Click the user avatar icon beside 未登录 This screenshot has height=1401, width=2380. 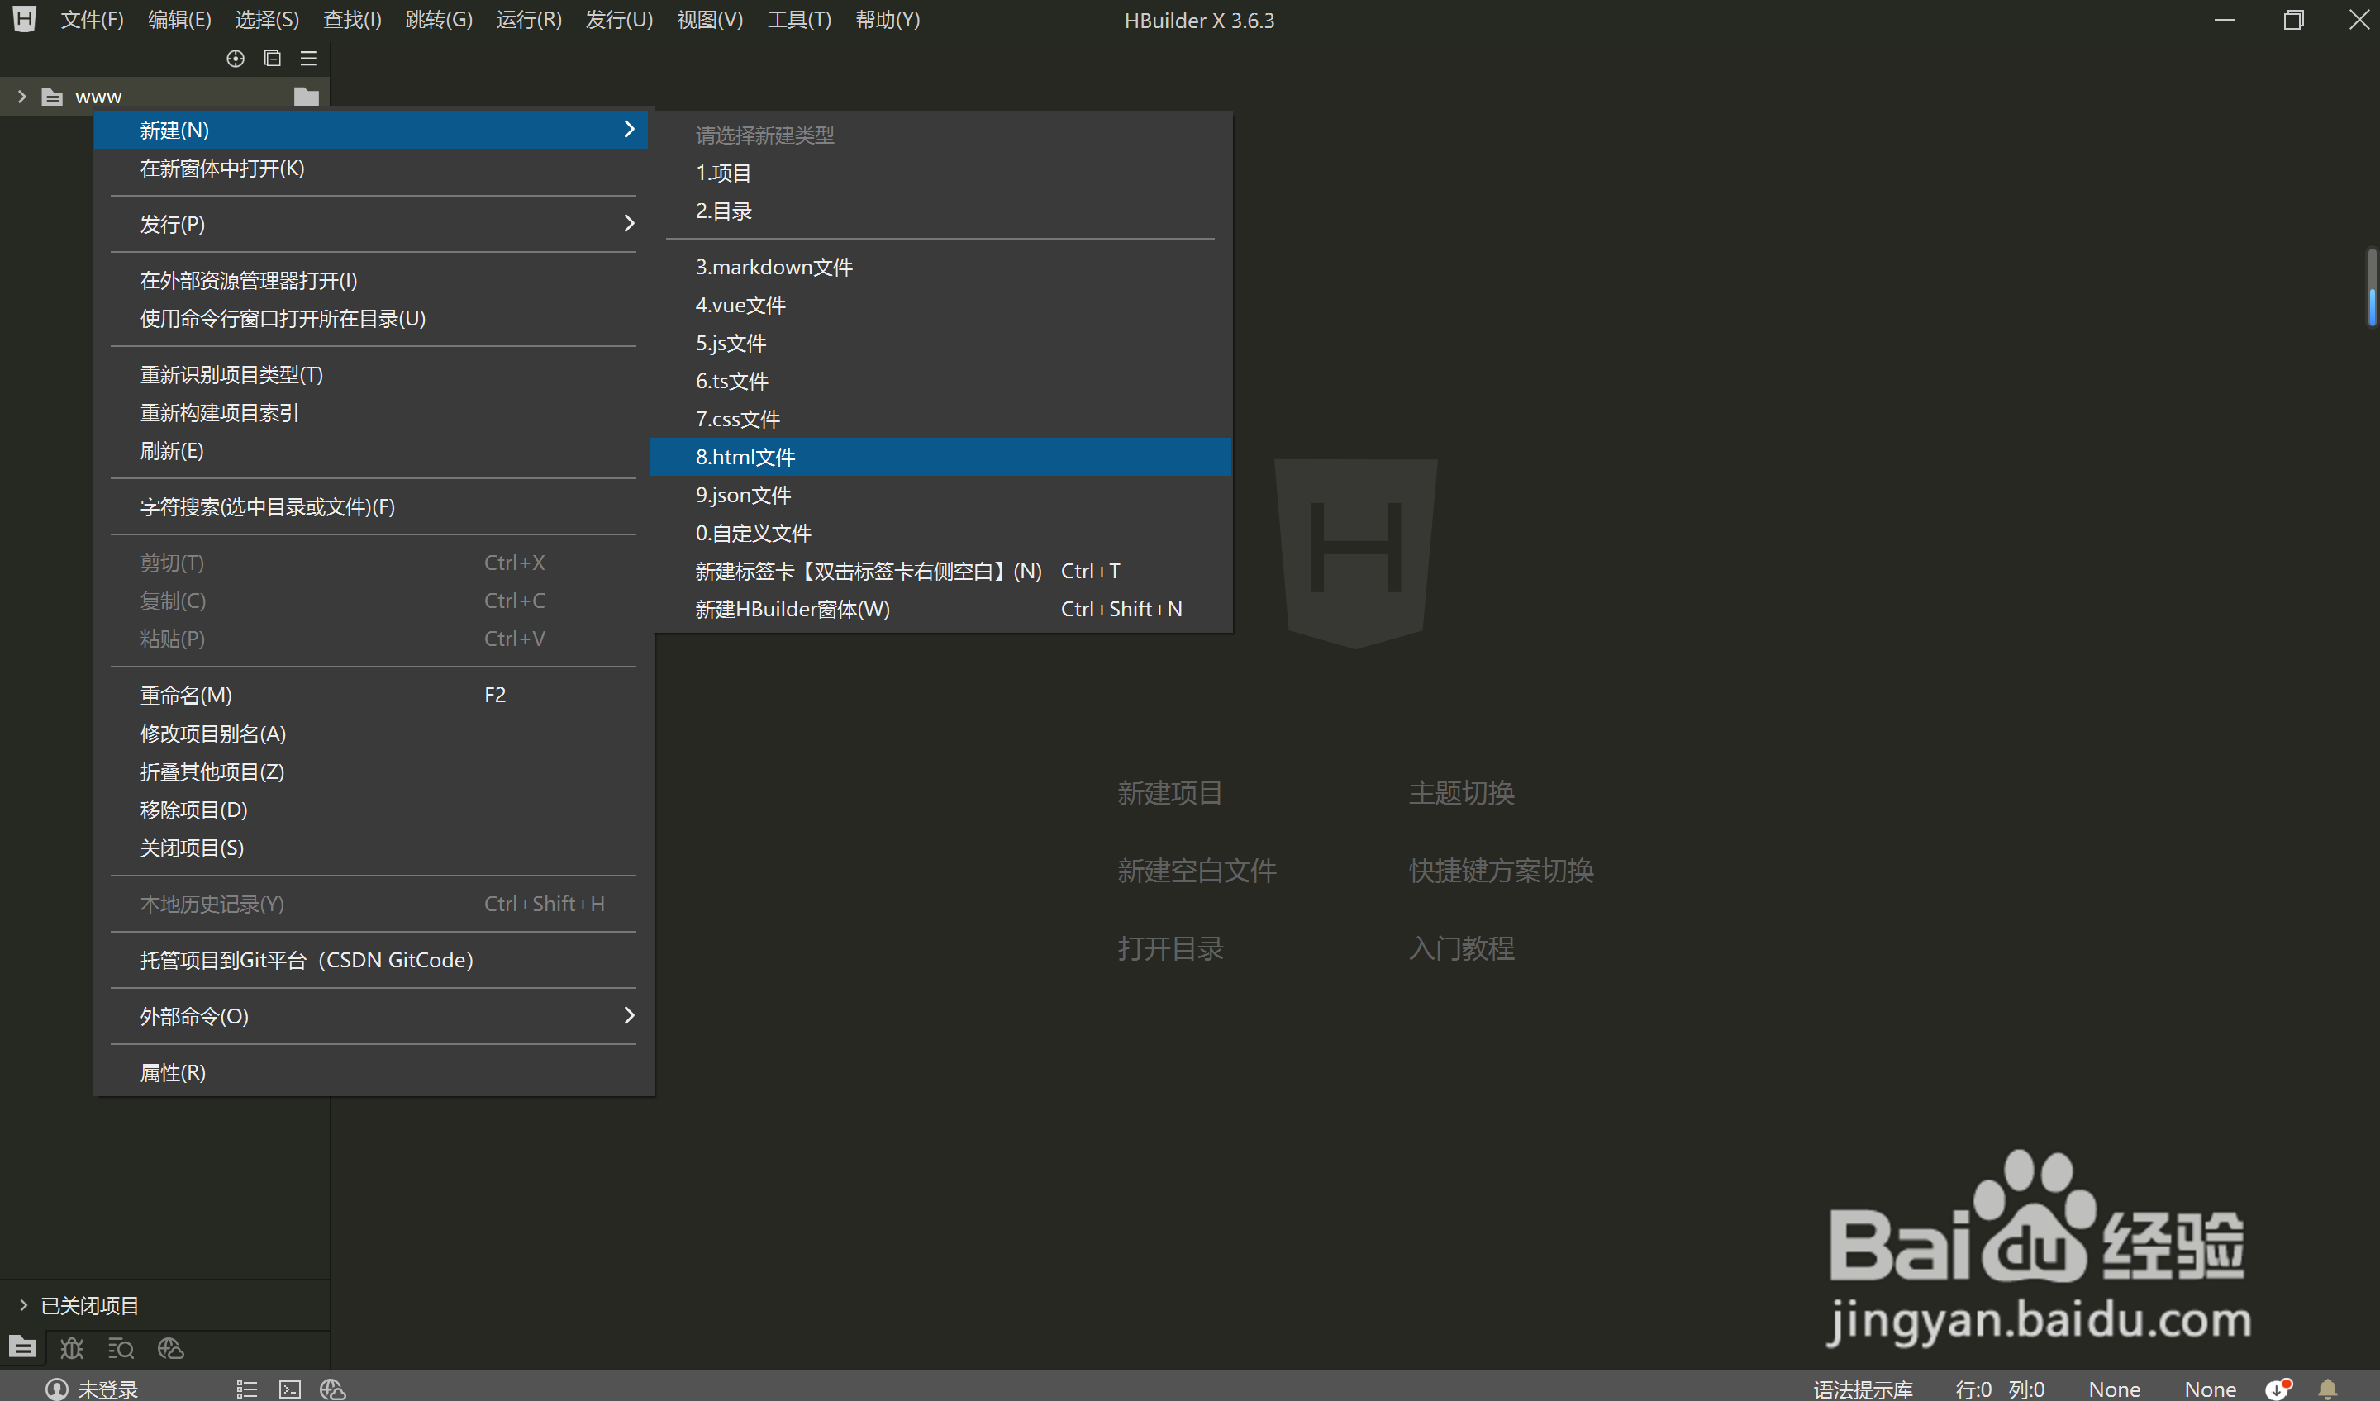57,1389
